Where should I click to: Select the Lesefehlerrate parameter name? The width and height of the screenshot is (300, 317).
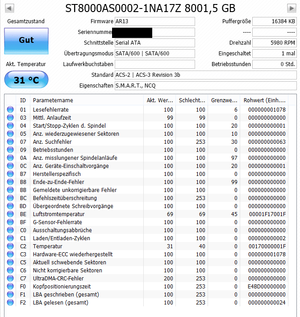point(51,109)
